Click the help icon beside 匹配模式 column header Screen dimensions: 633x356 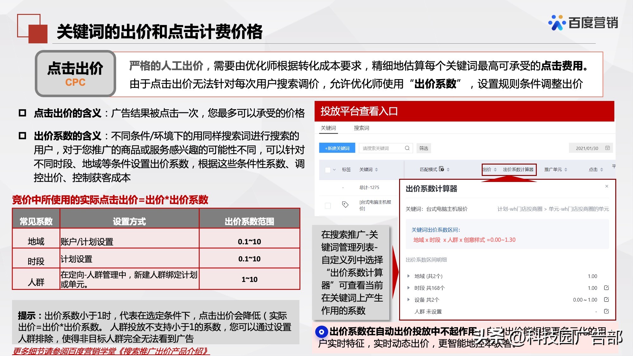(x=442, y=169)
